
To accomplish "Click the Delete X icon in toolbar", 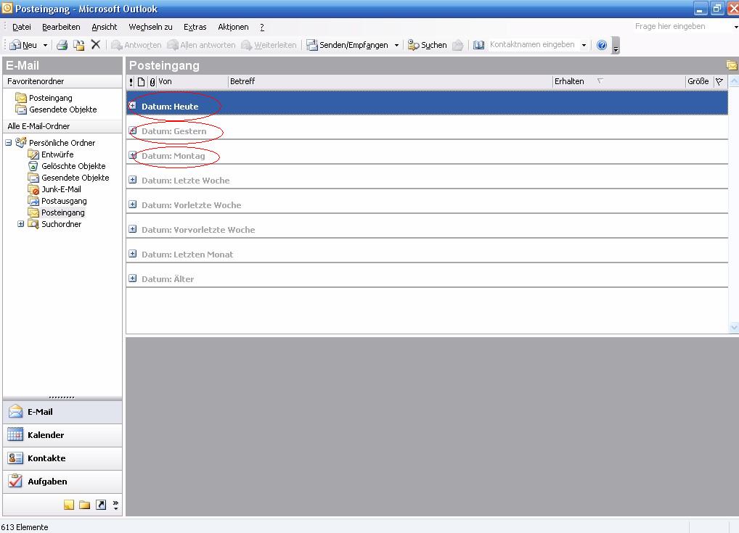I will point(96,45).
